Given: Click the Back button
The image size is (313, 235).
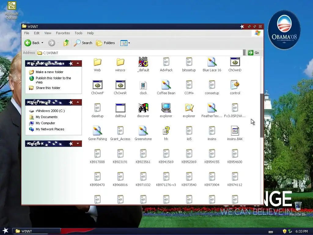Looking at the screenshot, I should (32, 43).
